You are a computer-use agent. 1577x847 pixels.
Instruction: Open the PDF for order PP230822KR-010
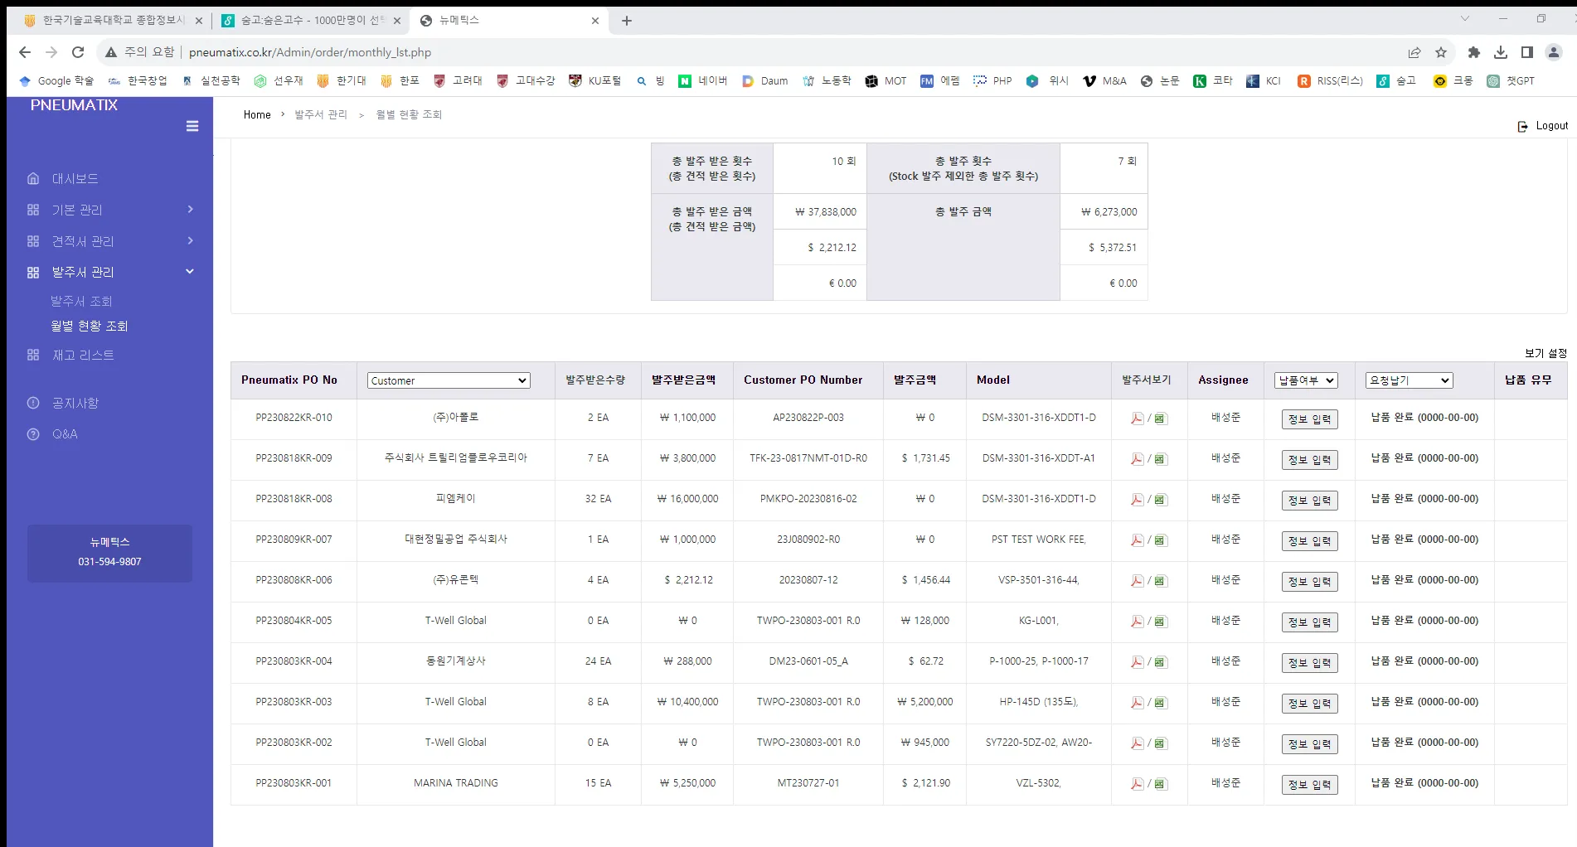click(x=1137, y=419)
